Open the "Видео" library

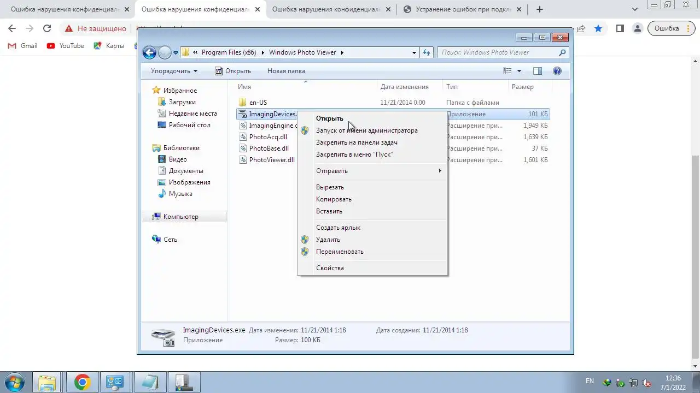click(178, 159)
